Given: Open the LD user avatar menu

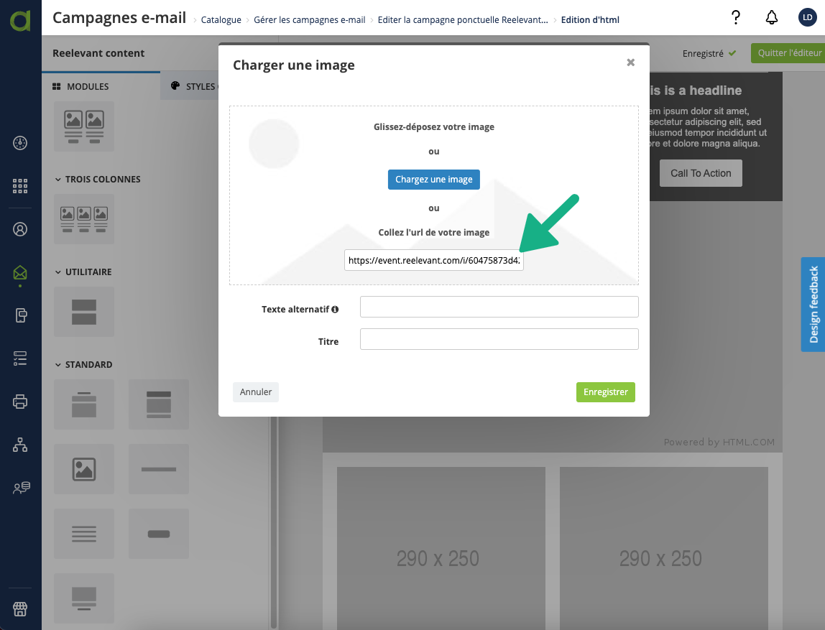Looking at the screenshot, I should tap(807, 17).
